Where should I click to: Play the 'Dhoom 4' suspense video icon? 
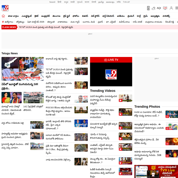tap(120, 139)
